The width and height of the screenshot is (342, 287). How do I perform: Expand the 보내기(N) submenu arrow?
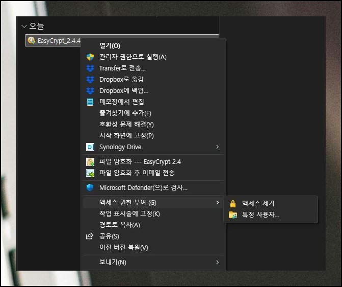pyautogui.click(x=217, y=262)
